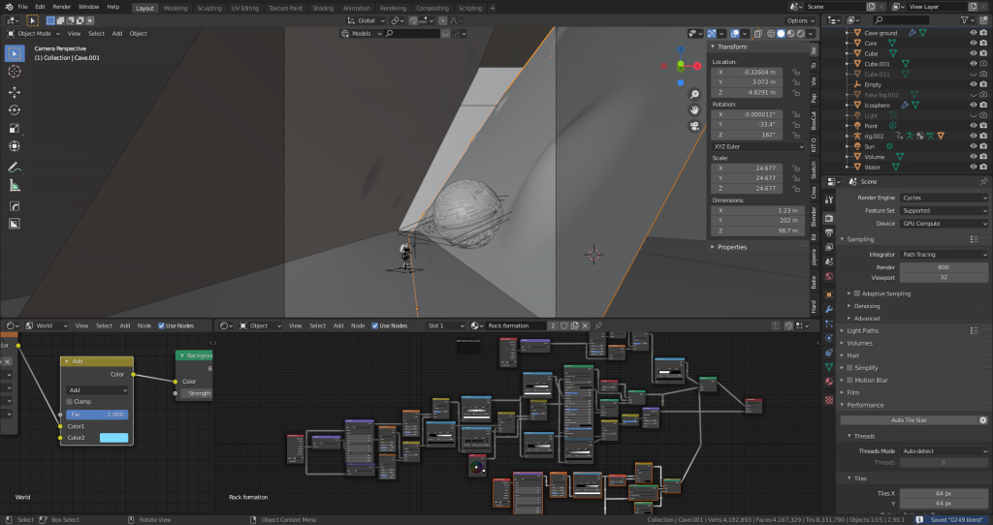
Task: Click the viewport Options button
Action: point(800,20)
